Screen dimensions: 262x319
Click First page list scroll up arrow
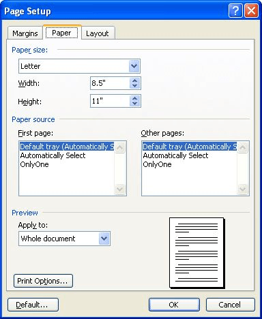(120, 147)
